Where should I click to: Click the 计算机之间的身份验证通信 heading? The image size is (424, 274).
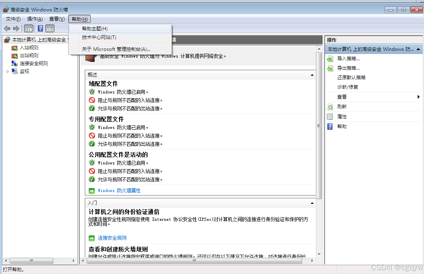[x=124, y=212]
